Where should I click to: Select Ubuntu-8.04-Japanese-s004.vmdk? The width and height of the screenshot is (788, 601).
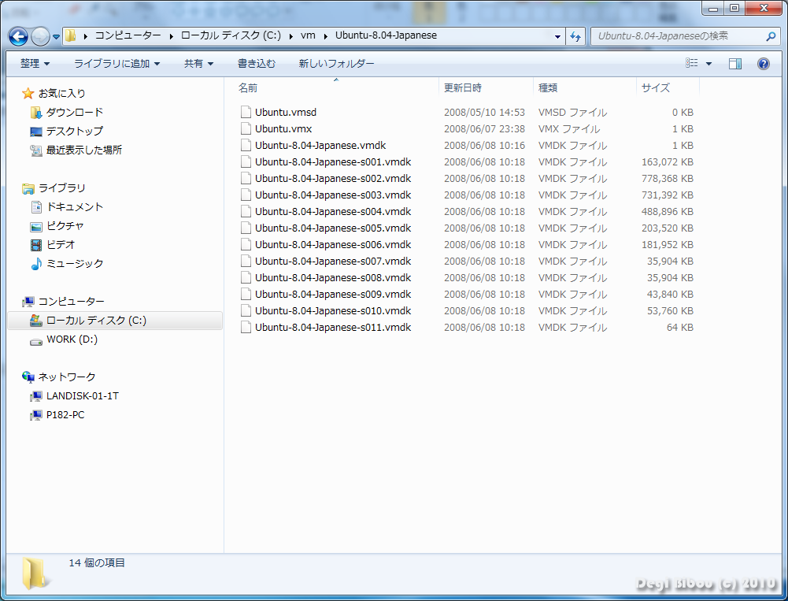(x=333, y=211)
